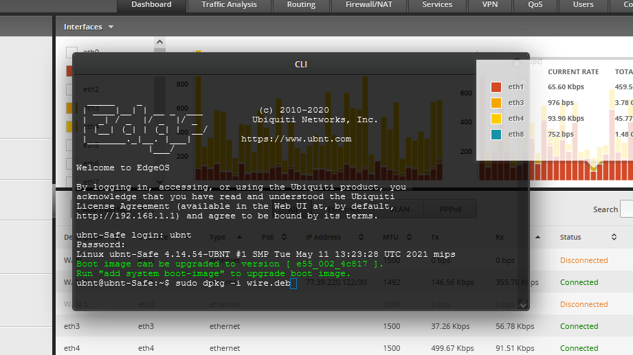Close the legend overlay with X icon

pos(517,62)
